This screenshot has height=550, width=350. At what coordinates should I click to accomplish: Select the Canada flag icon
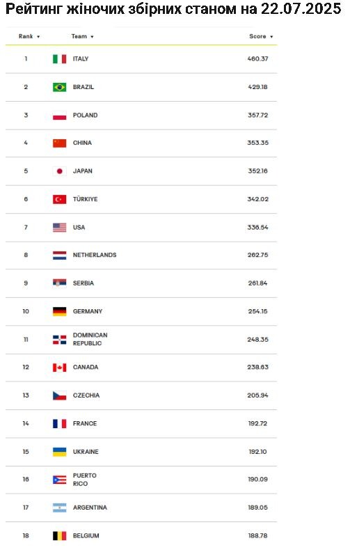coord(59,368)
